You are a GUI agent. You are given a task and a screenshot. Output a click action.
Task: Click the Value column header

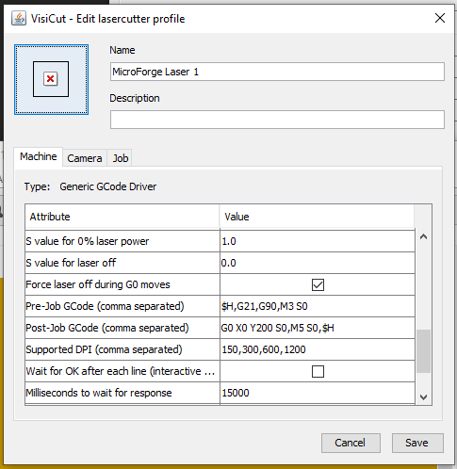[317, 217]
